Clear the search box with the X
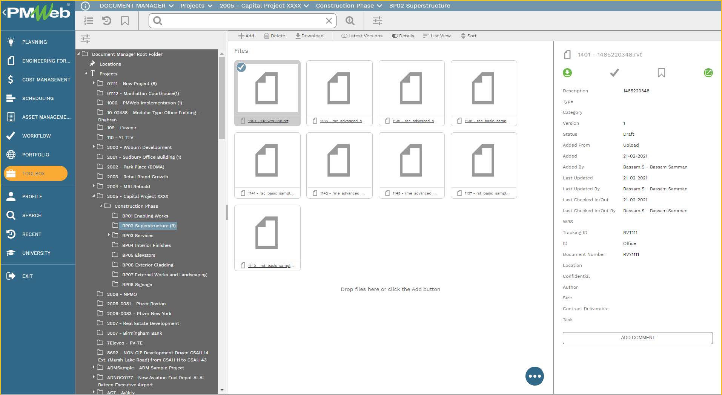 pos(329,21)
